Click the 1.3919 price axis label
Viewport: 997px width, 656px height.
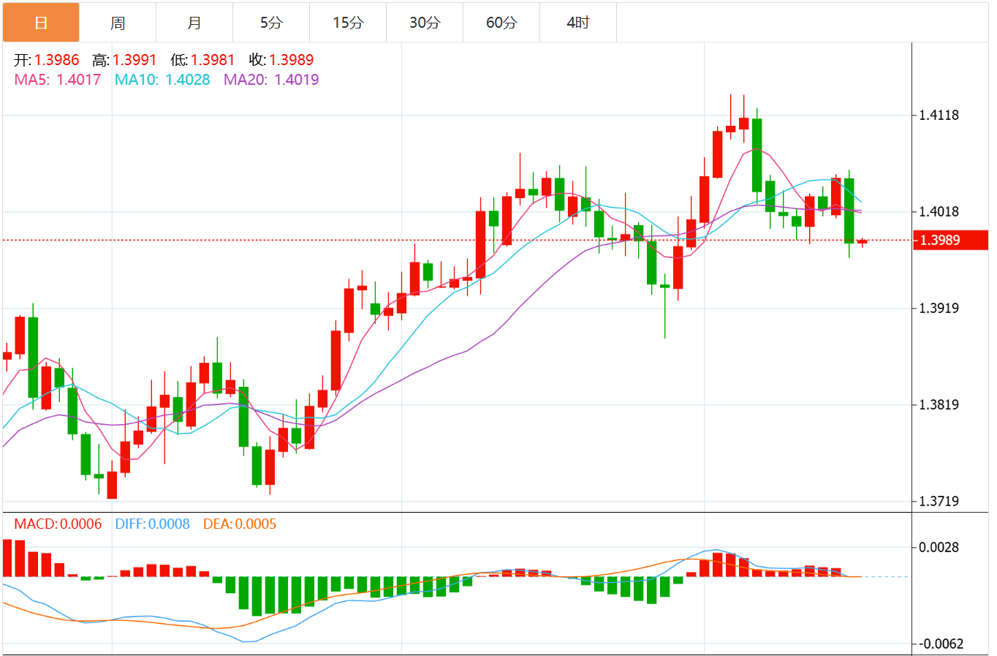(x=939, y=308)
